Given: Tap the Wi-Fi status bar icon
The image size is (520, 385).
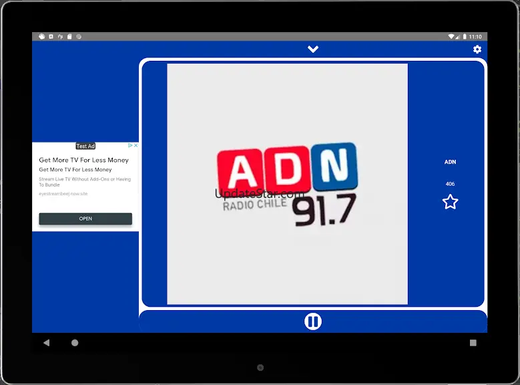Looking at the screenshot, I should pos(451,37).
